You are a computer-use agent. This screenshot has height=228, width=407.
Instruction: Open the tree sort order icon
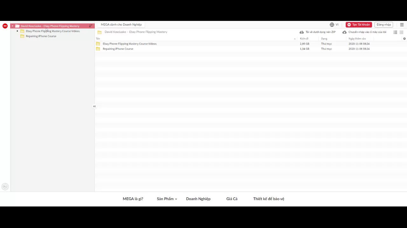tap(91, 26)
